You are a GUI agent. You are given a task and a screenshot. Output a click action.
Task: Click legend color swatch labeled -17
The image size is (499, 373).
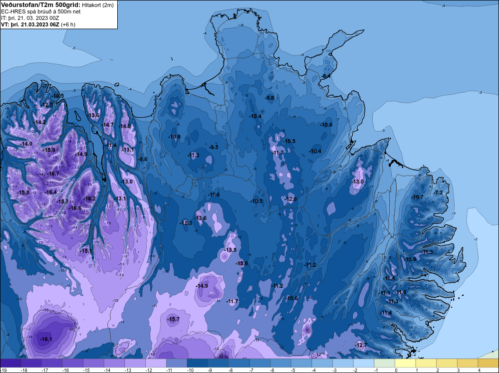pos(52,363)
